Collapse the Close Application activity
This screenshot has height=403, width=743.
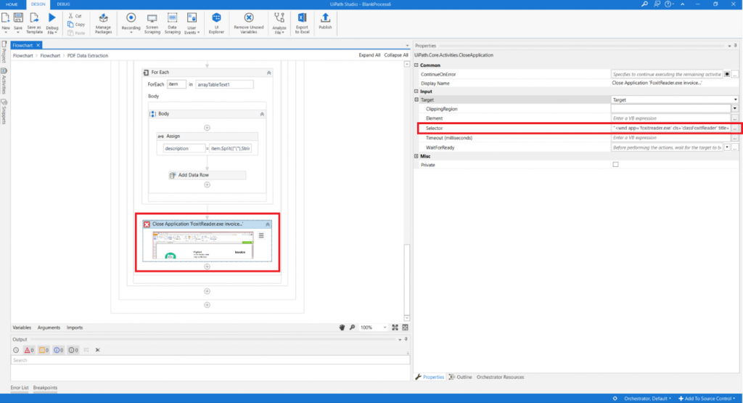tap(268, 224)
